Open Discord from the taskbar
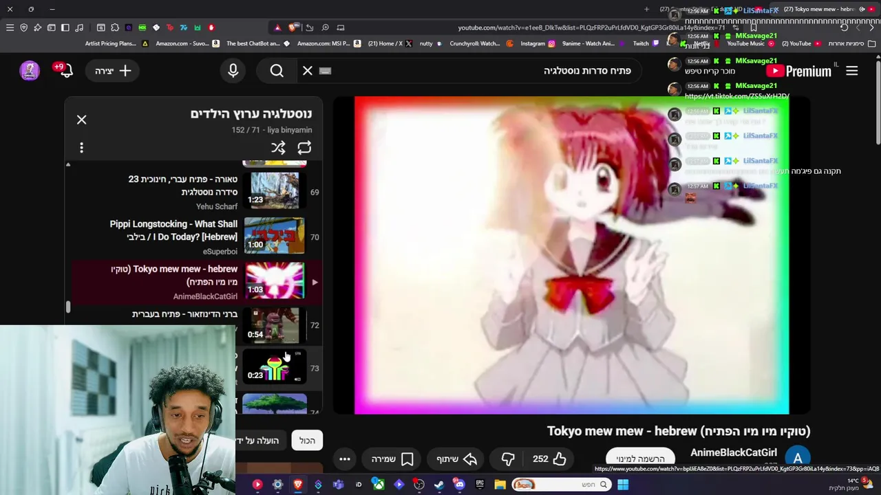881x495 pixels. tap(459, 485)
